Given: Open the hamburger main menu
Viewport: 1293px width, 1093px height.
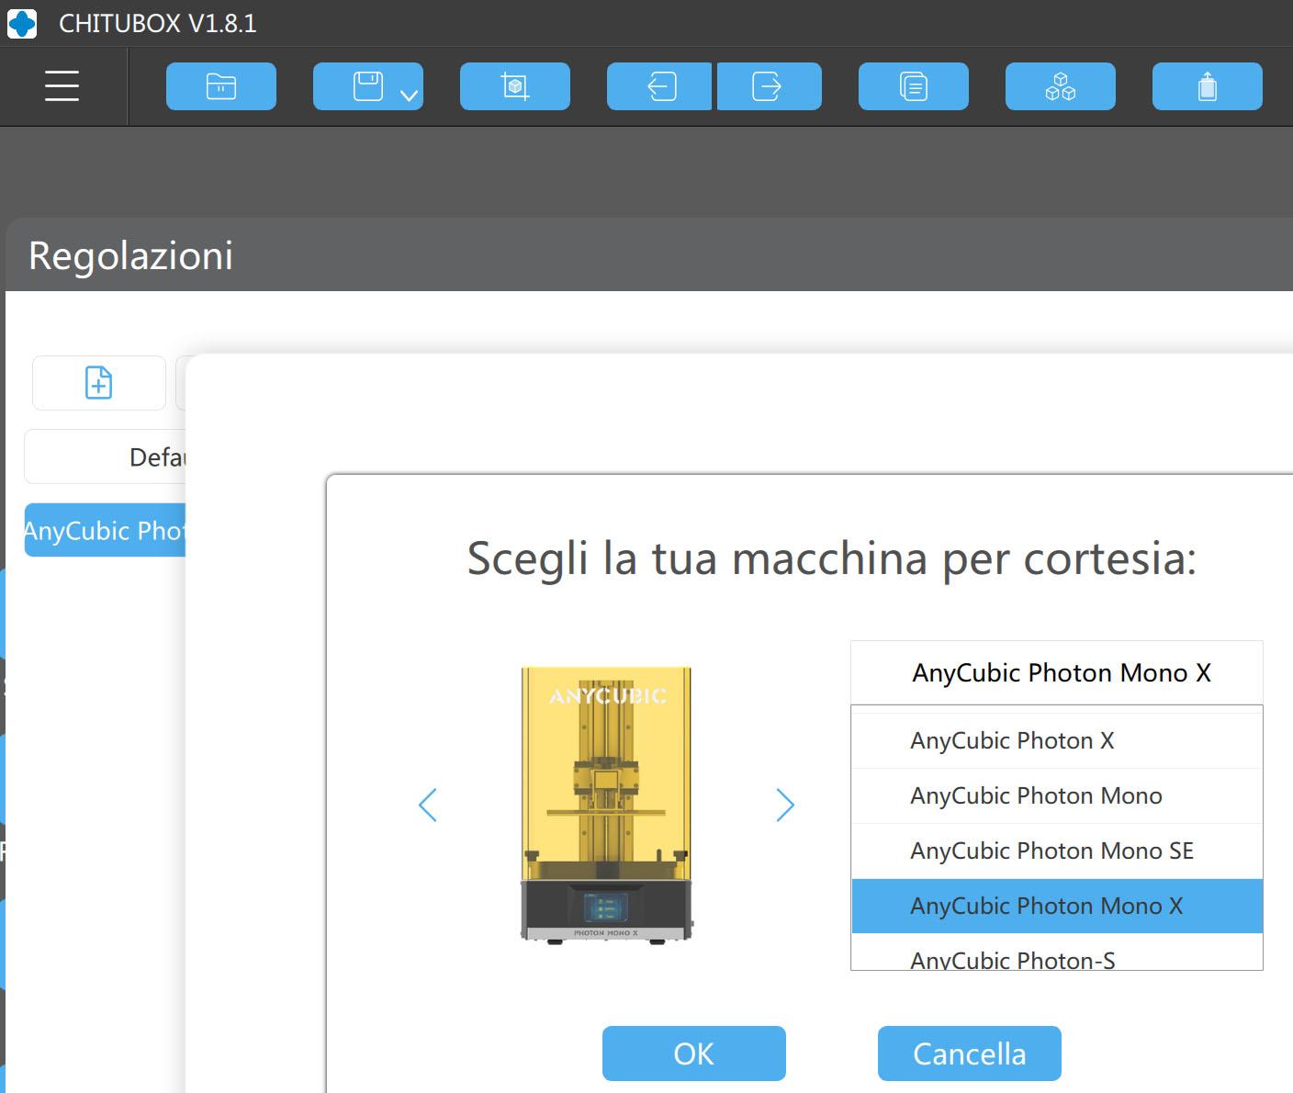Looking at the screenshot, I should coord(62,86).
